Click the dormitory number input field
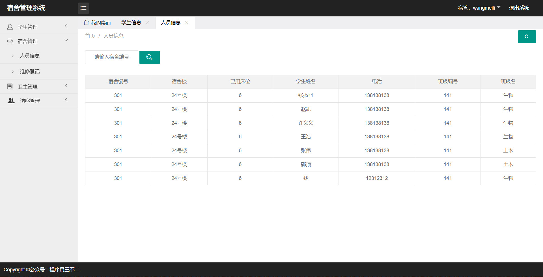Screen dimensions: 543x277 [x=111, y=57]
